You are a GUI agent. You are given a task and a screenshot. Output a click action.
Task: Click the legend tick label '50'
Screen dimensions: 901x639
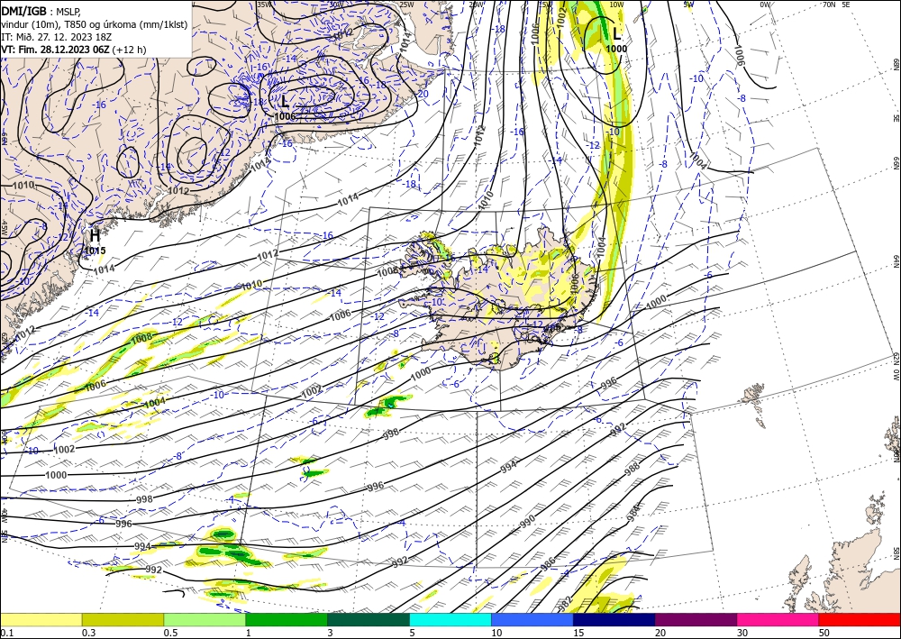[824, 633]
